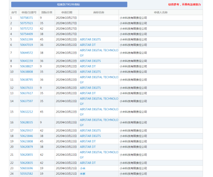Image resolution: width=213 pixels, height=177 pixels.
Task: Open registration number 50644572
Action: 27,53
